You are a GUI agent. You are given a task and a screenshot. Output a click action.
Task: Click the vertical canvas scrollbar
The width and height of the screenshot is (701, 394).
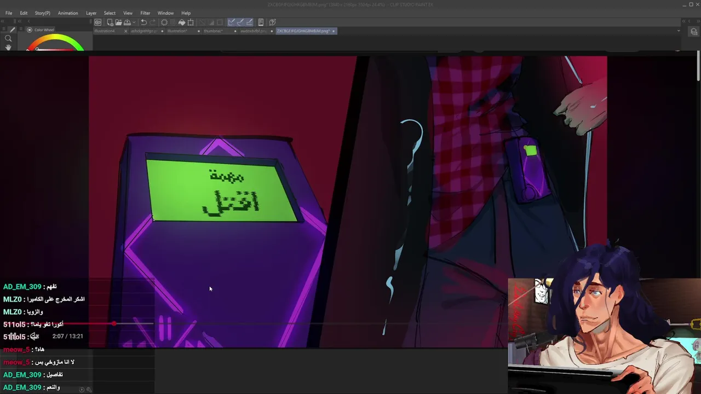698,67
